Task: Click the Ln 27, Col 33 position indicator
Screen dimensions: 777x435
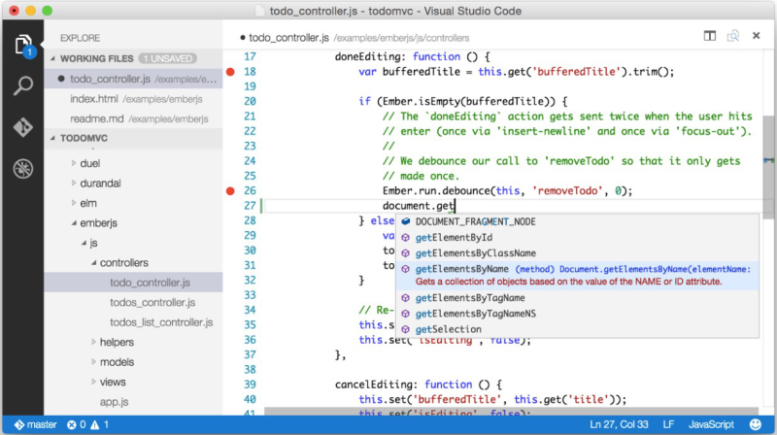Action: (x=619, y=424)
